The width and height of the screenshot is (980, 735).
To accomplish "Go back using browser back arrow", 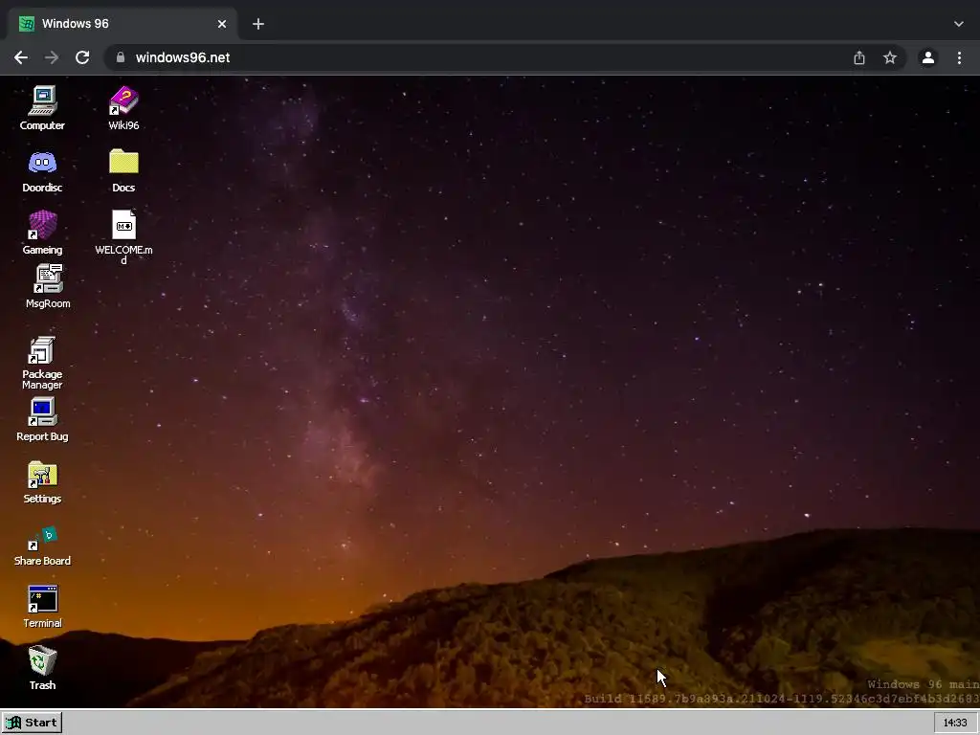I will pos(21,57).
